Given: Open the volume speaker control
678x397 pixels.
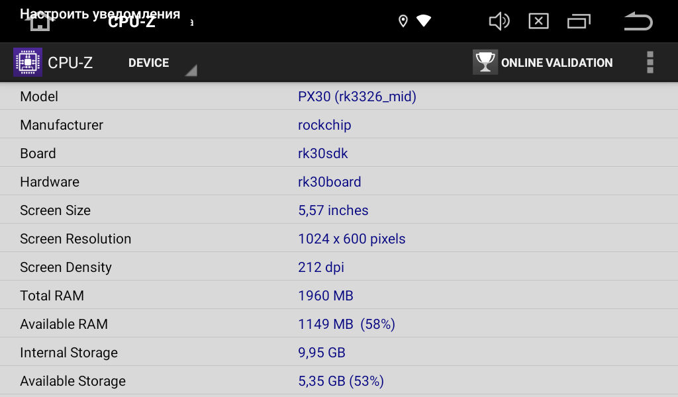Looking at the screenshot, I should coord(499,21).
